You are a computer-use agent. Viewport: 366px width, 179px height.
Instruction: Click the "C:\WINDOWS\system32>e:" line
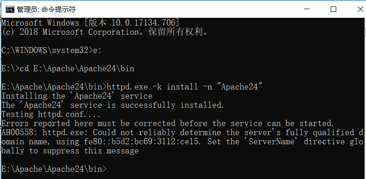pos(52,50)
